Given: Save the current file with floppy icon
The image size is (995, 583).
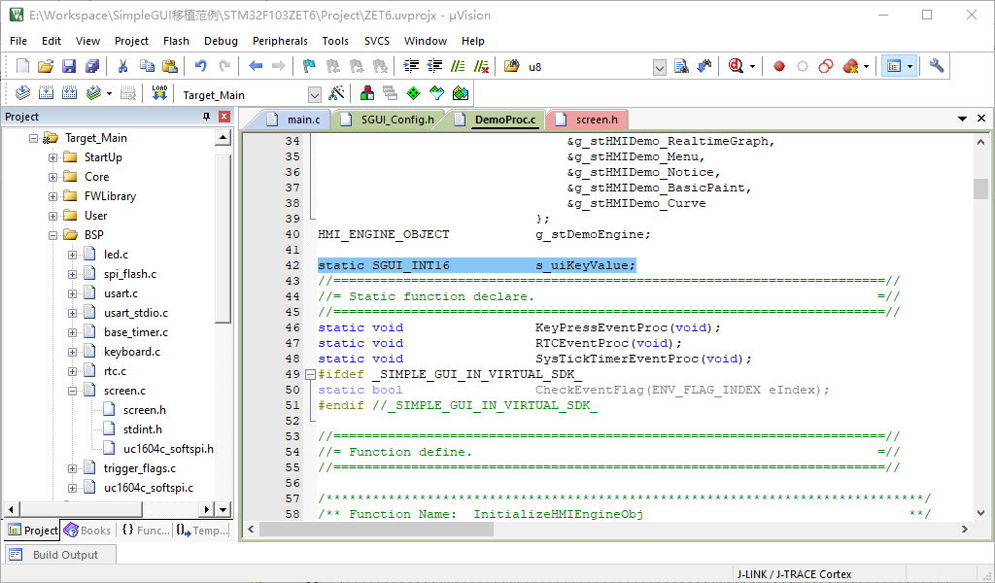Looking at the screenshot, I should point(69,66).
